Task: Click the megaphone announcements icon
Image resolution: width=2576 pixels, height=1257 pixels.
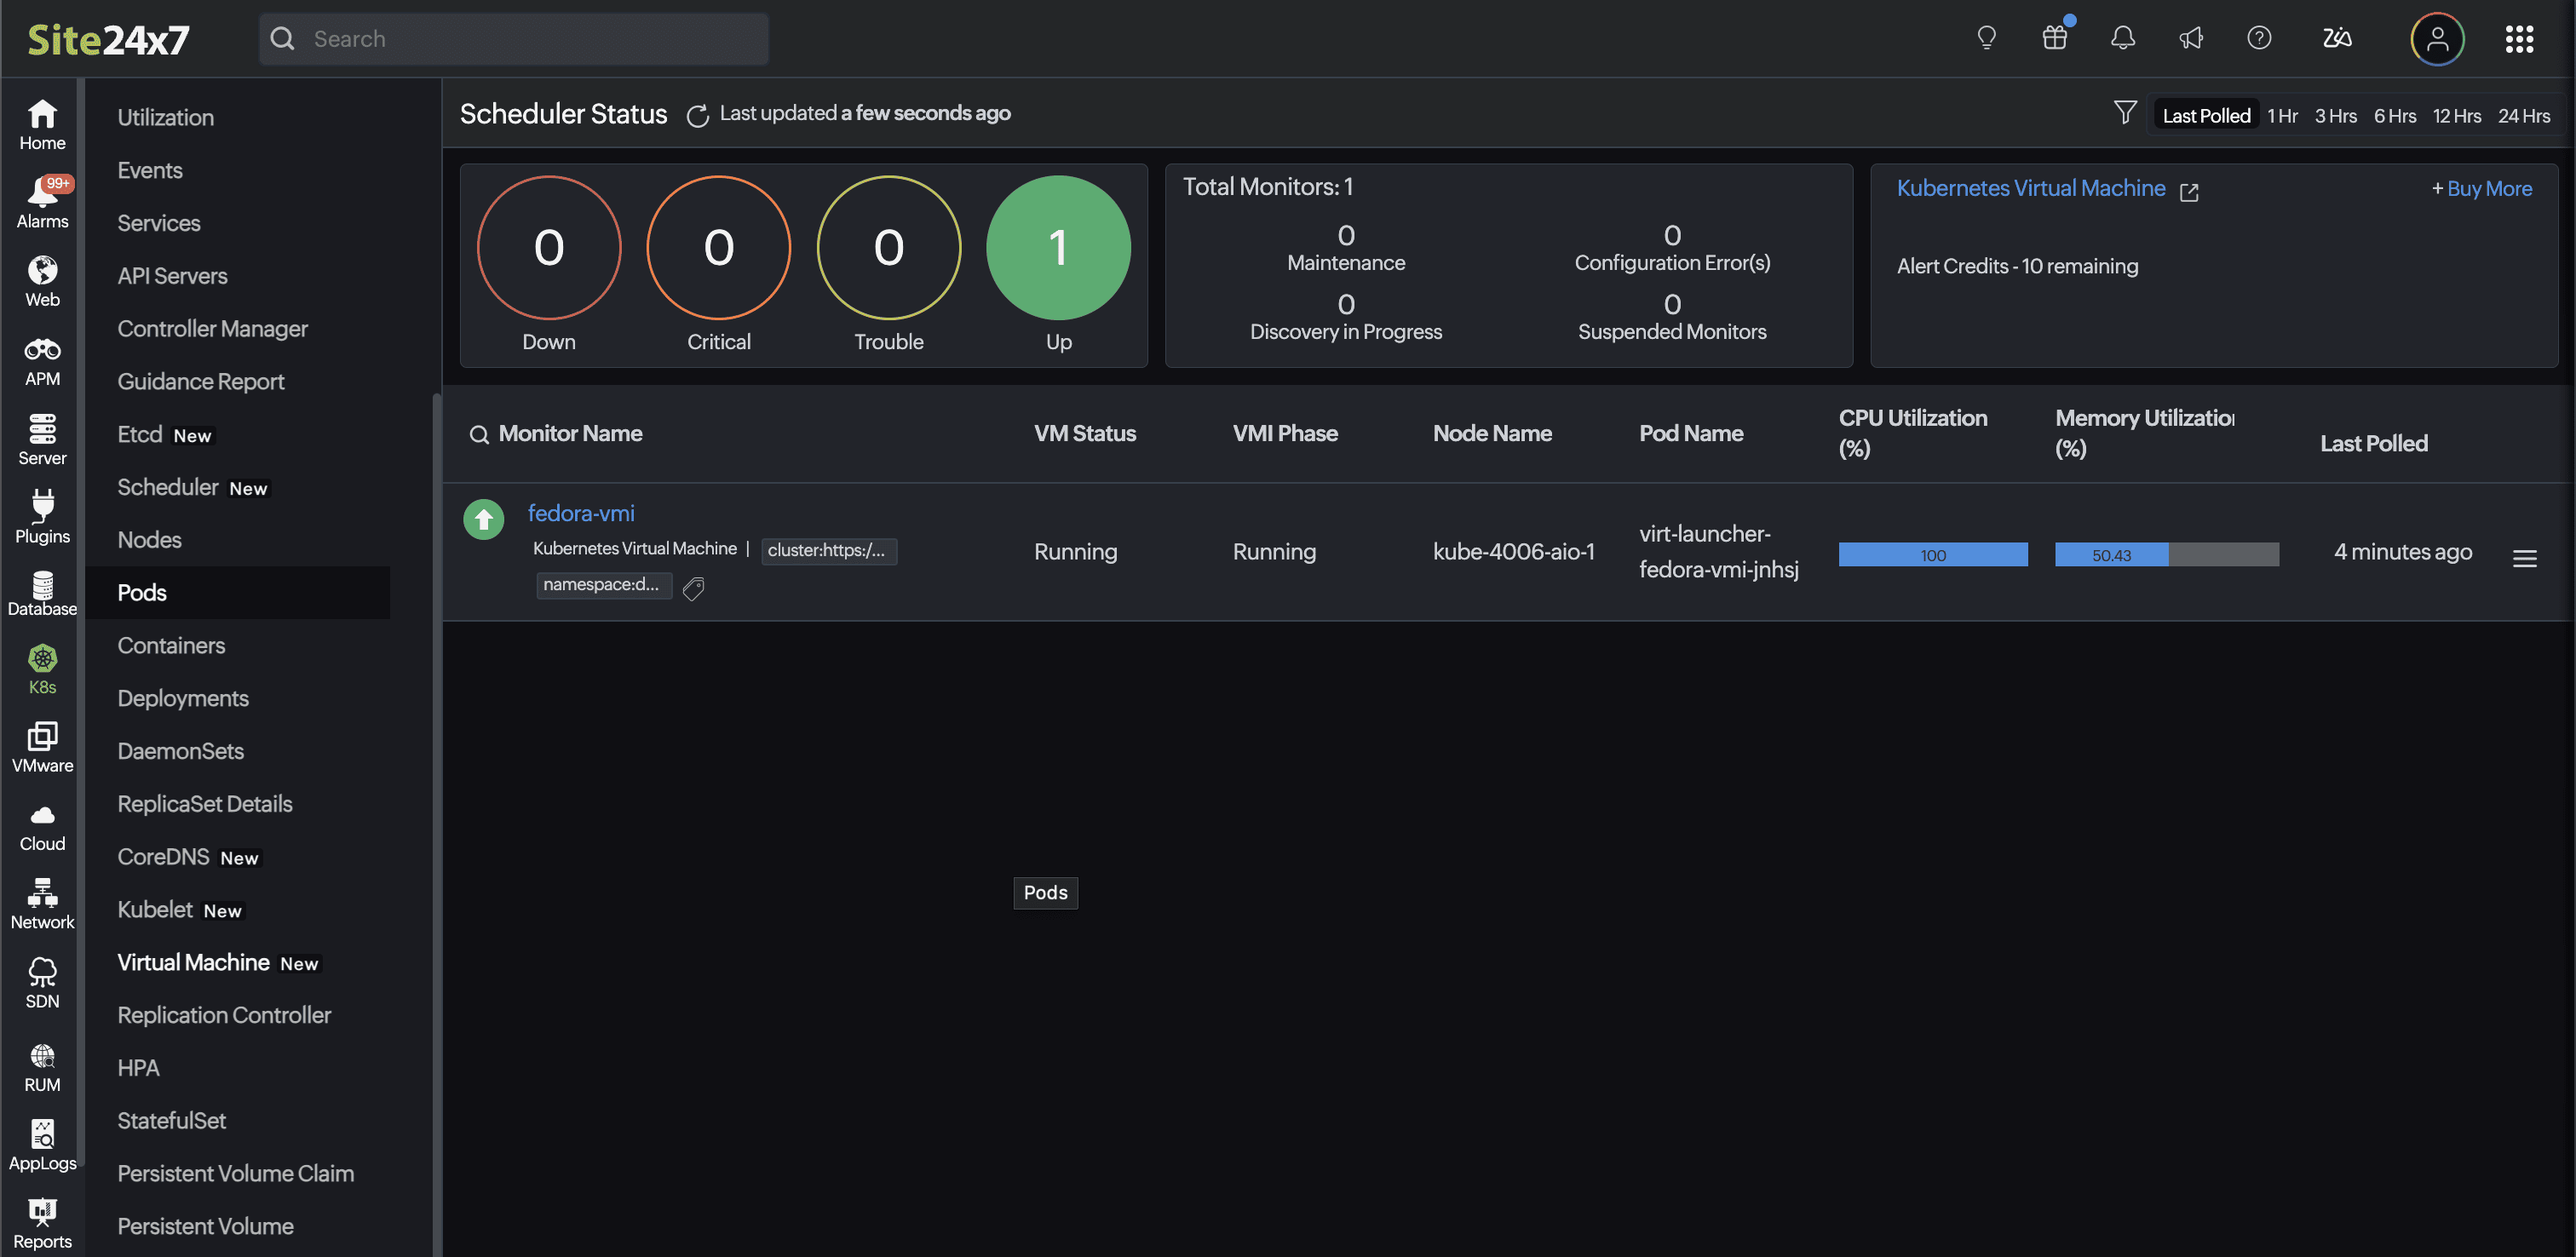Action: [x=2191, y=38]
